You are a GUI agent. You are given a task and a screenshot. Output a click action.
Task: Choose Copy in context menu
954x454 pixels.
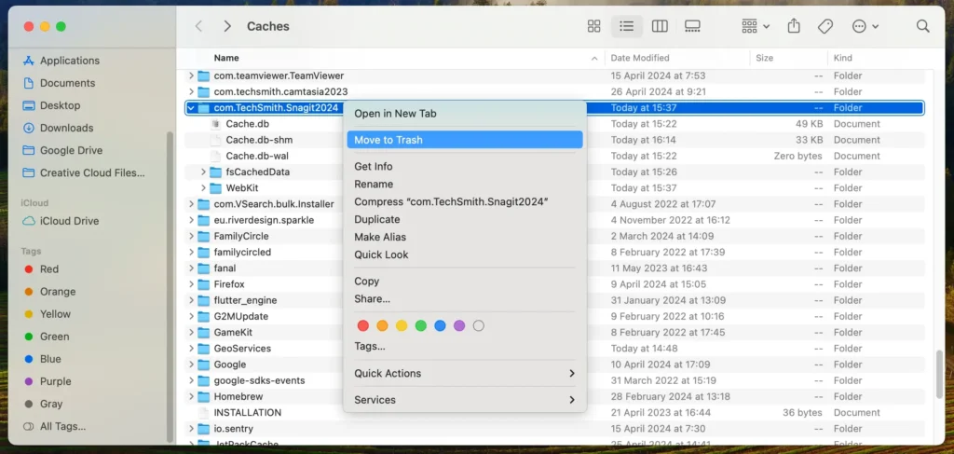[465, 282]
